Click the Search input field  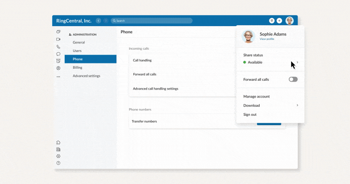pos(152,20)
